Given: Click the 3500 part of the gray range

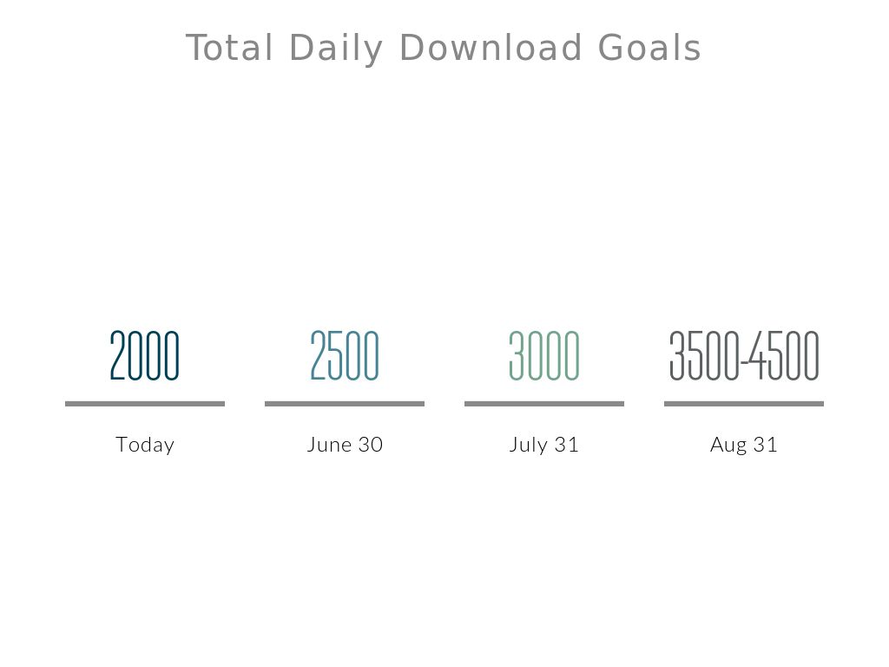Looking at the screenshot, I should [703, 356].
